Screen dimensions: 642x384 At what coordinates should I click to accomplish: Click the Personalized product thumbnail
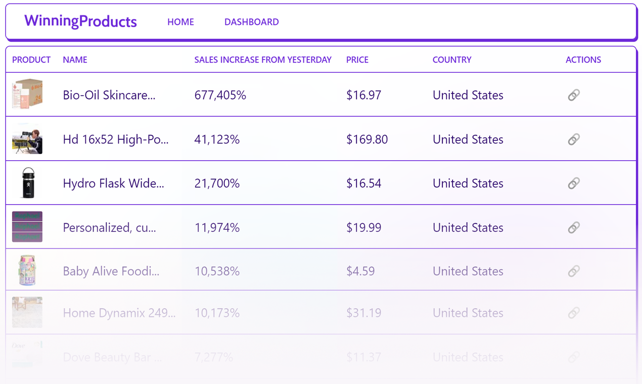click(27, 226)
